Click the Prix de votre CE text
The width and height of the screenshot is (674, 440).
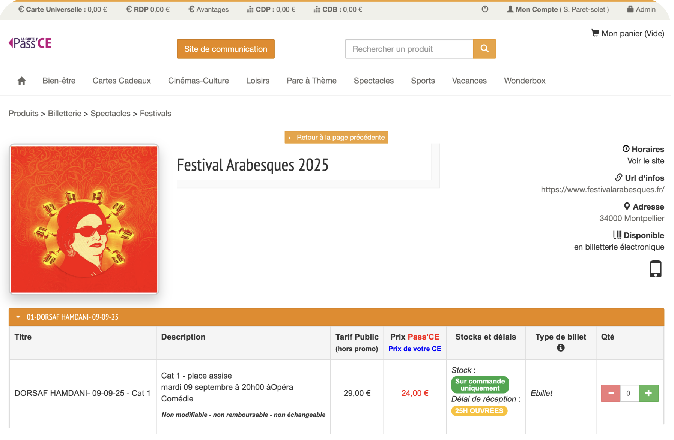[415, 349]
